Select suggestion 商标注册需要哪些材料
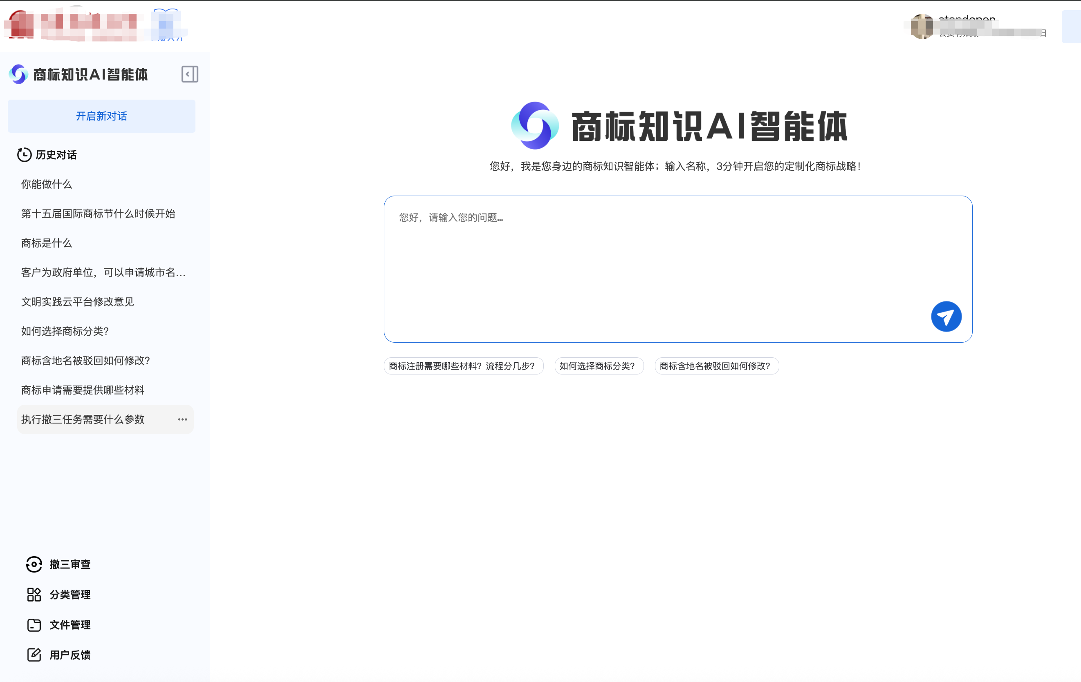Viewport: 1081px width, 682px height. [x=463, y=366]
